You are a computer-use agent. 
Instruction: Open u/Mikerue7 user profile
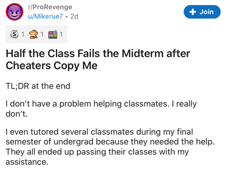tap(46, 16)
